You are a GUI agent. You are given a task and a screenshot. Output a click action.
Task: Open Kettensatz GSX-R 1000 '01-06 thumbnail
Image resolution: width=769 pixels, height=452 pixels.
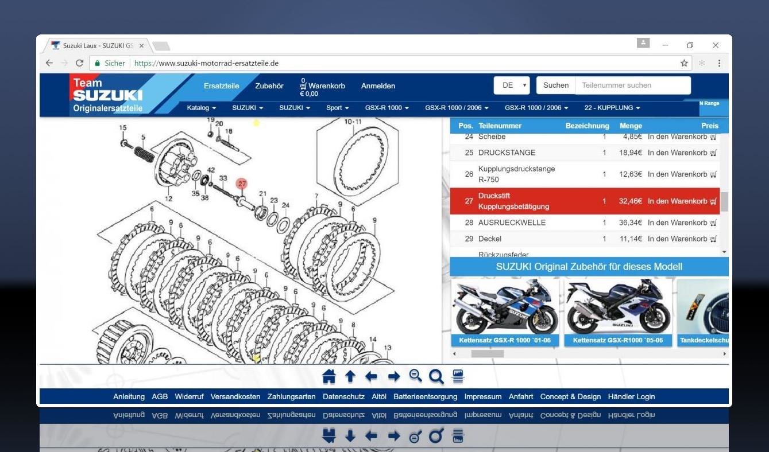click(505, 313)
